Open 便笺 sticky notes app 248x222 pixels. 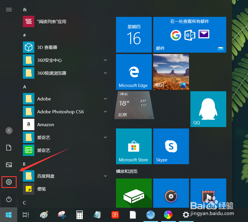[66, 189]
